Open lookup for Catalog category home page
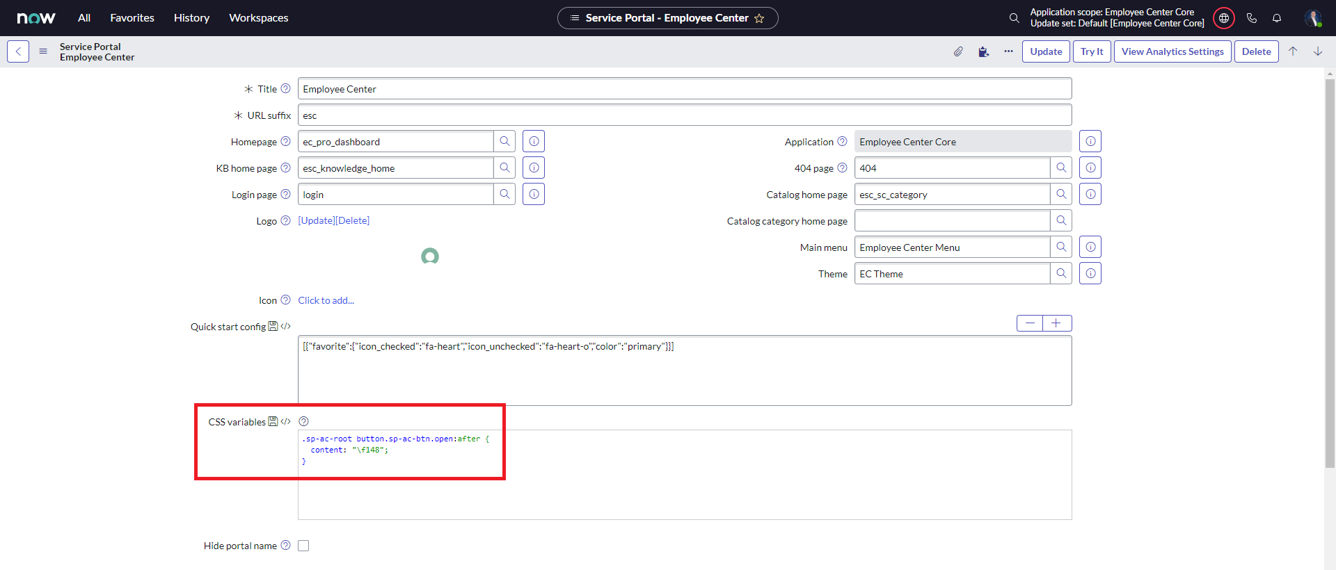 (1061, 221)
